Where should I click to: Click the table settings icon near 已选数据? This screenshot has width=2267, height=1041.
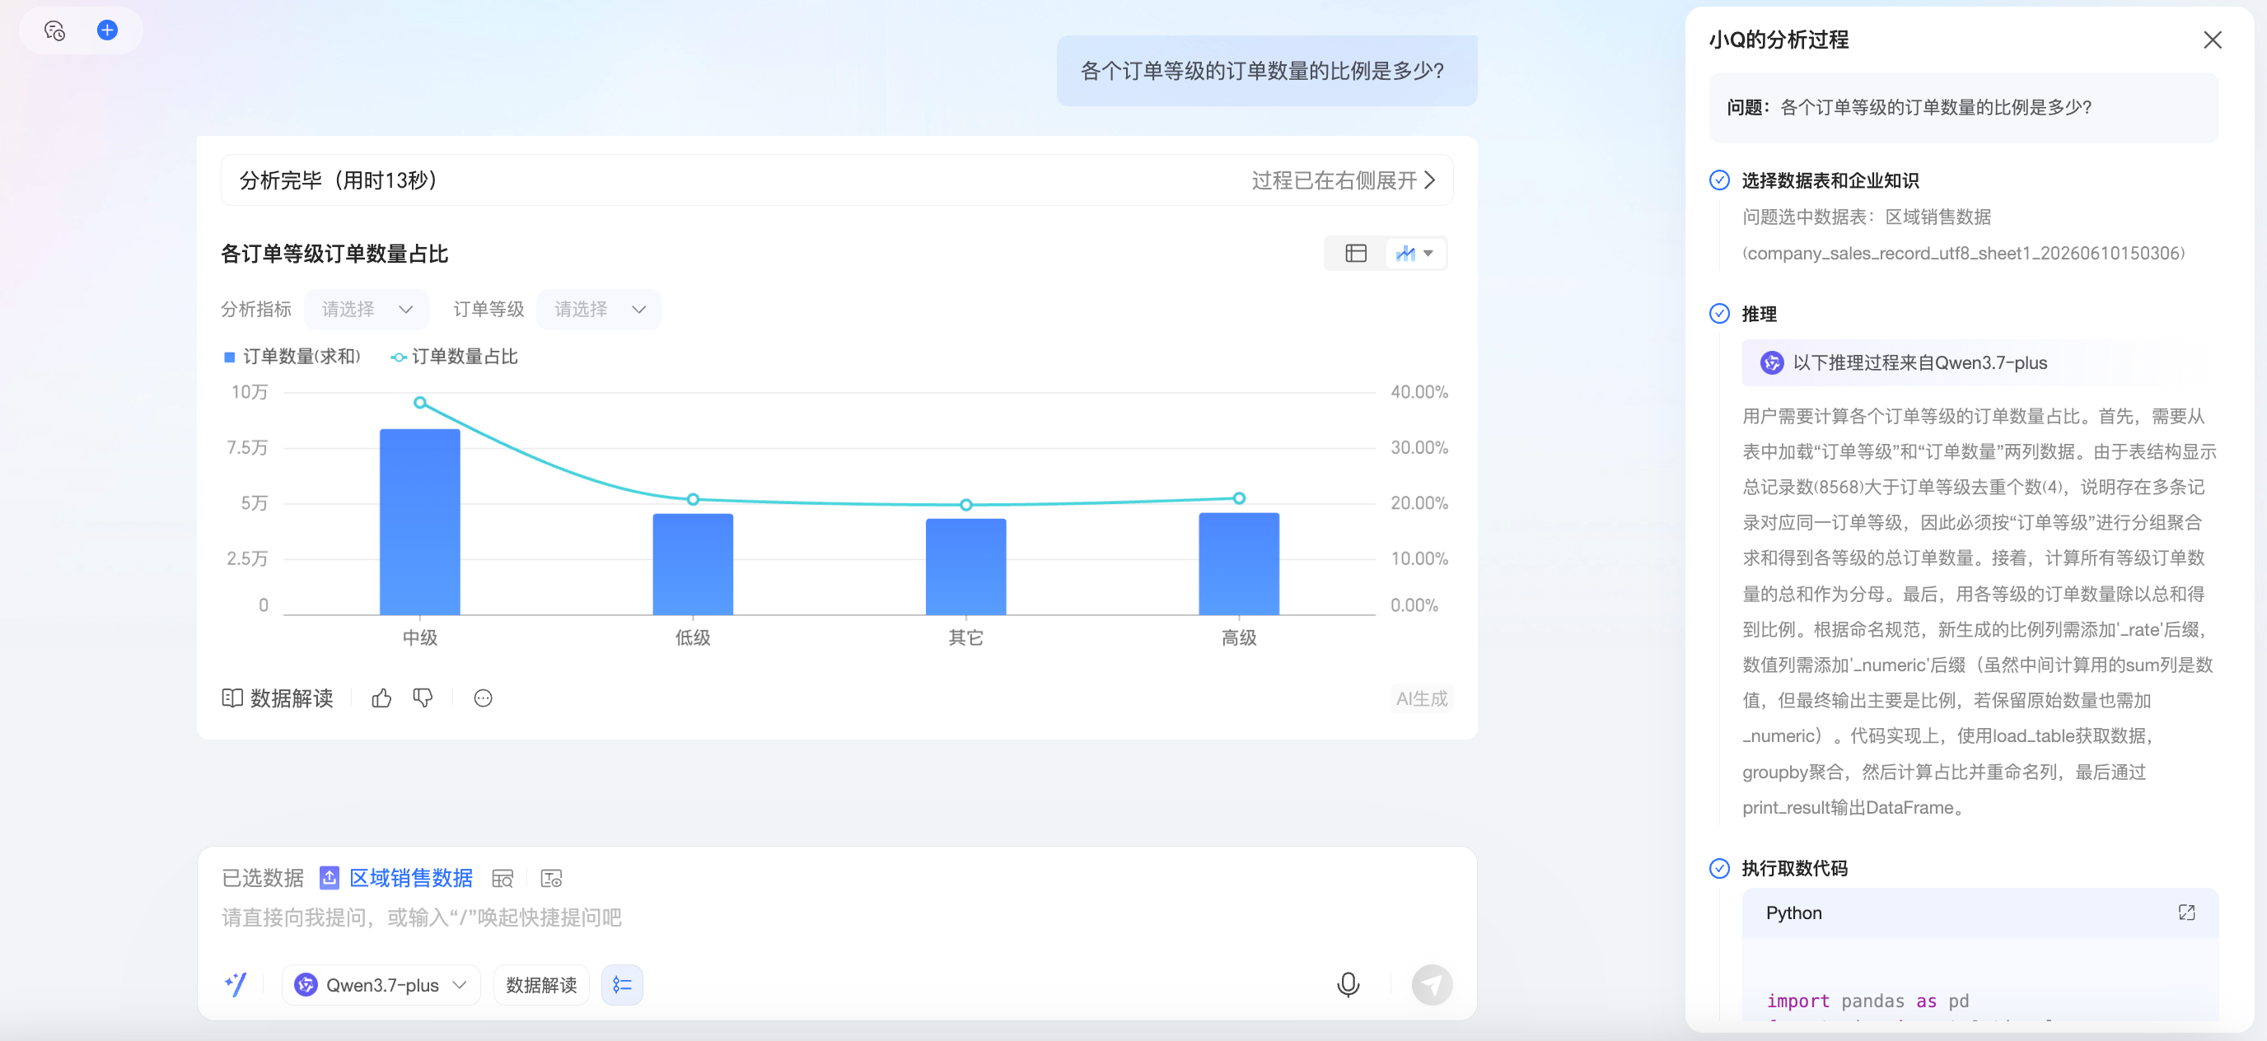[x=552, y=878]
